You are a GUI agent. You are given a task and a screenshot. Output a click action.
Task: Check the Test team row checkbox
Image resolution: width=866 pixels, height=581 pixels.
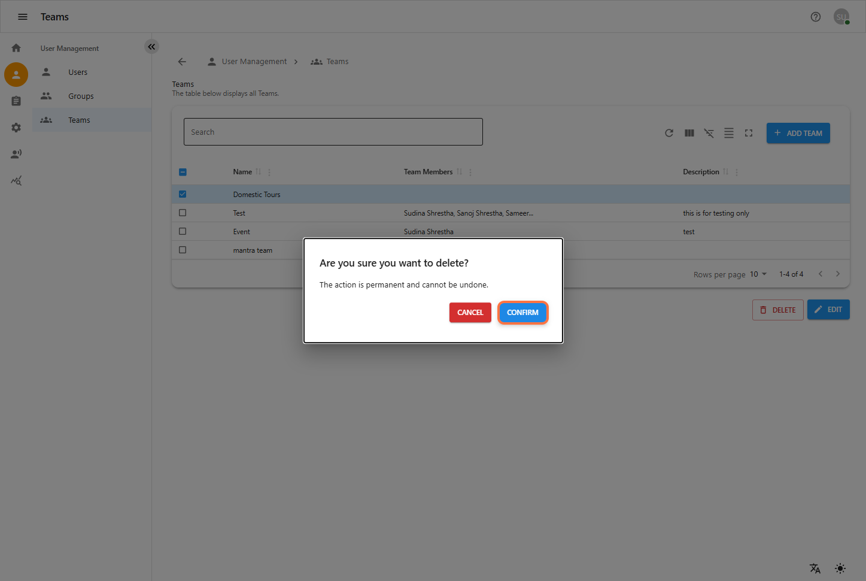tap(183, 213)
